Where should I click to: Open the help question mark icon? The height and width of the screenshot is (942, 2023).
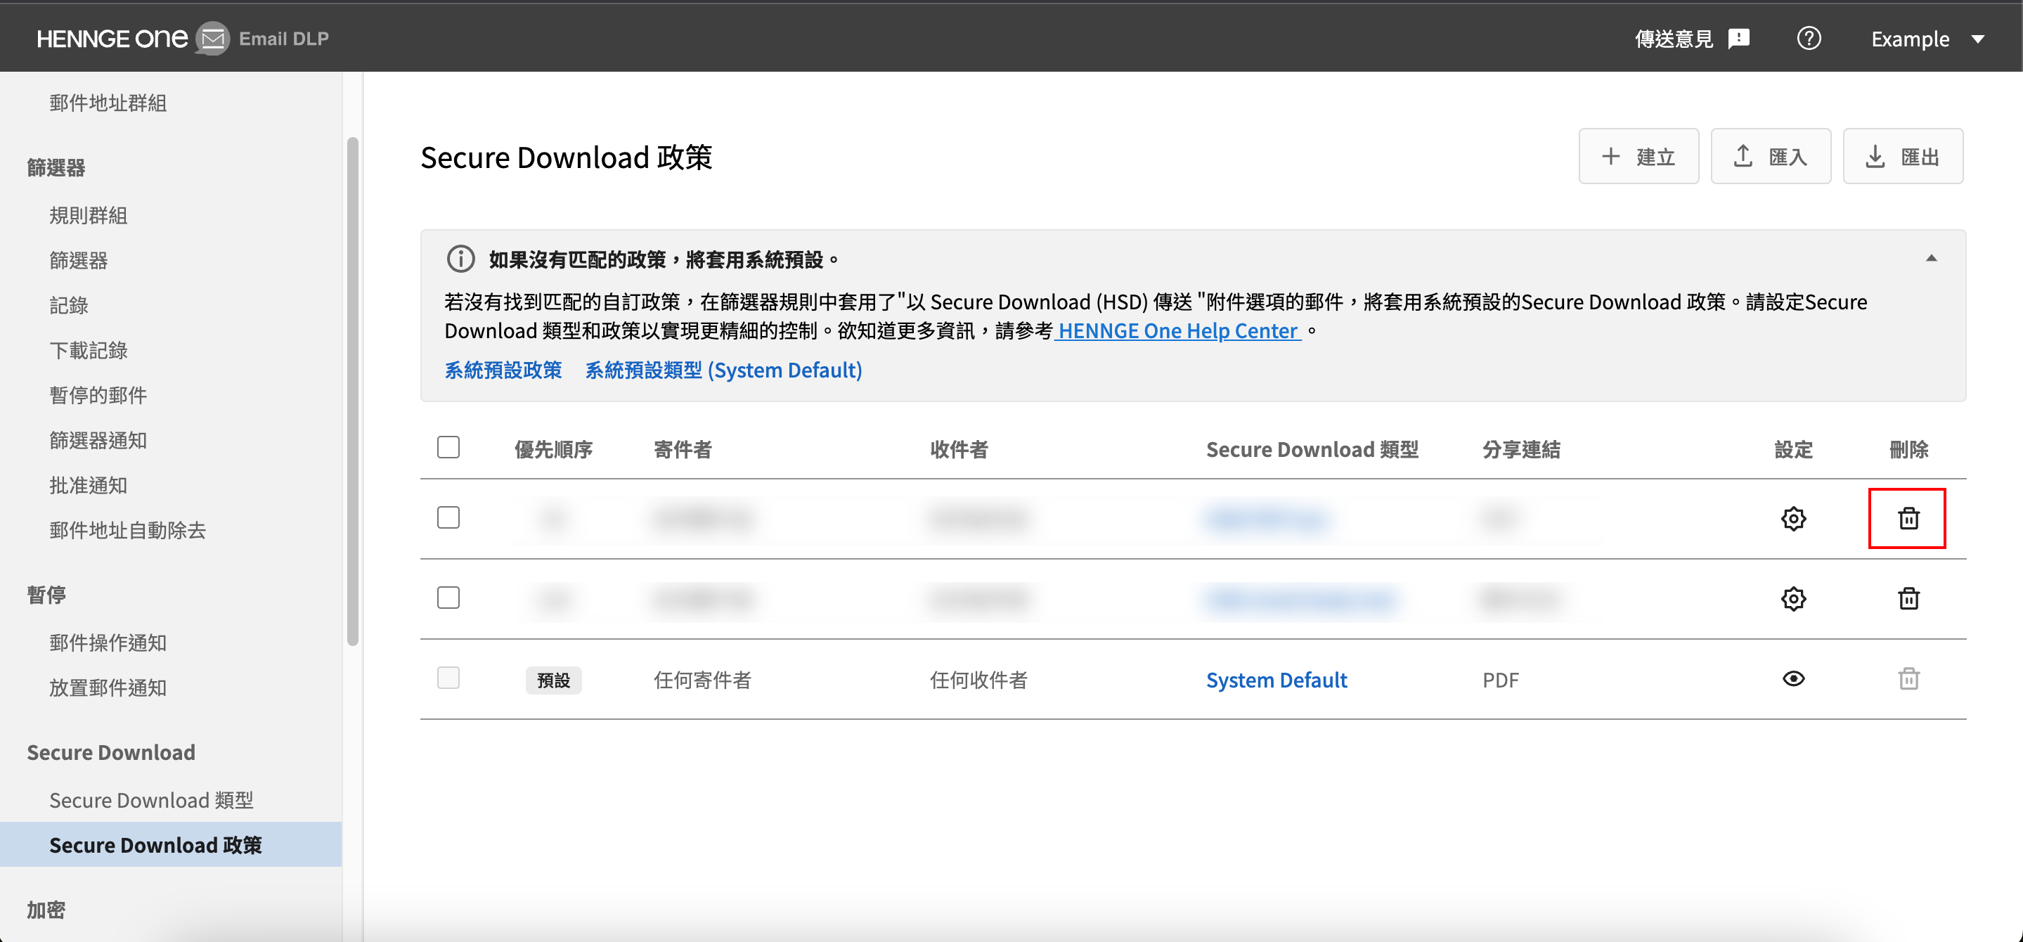[1809, 39]
